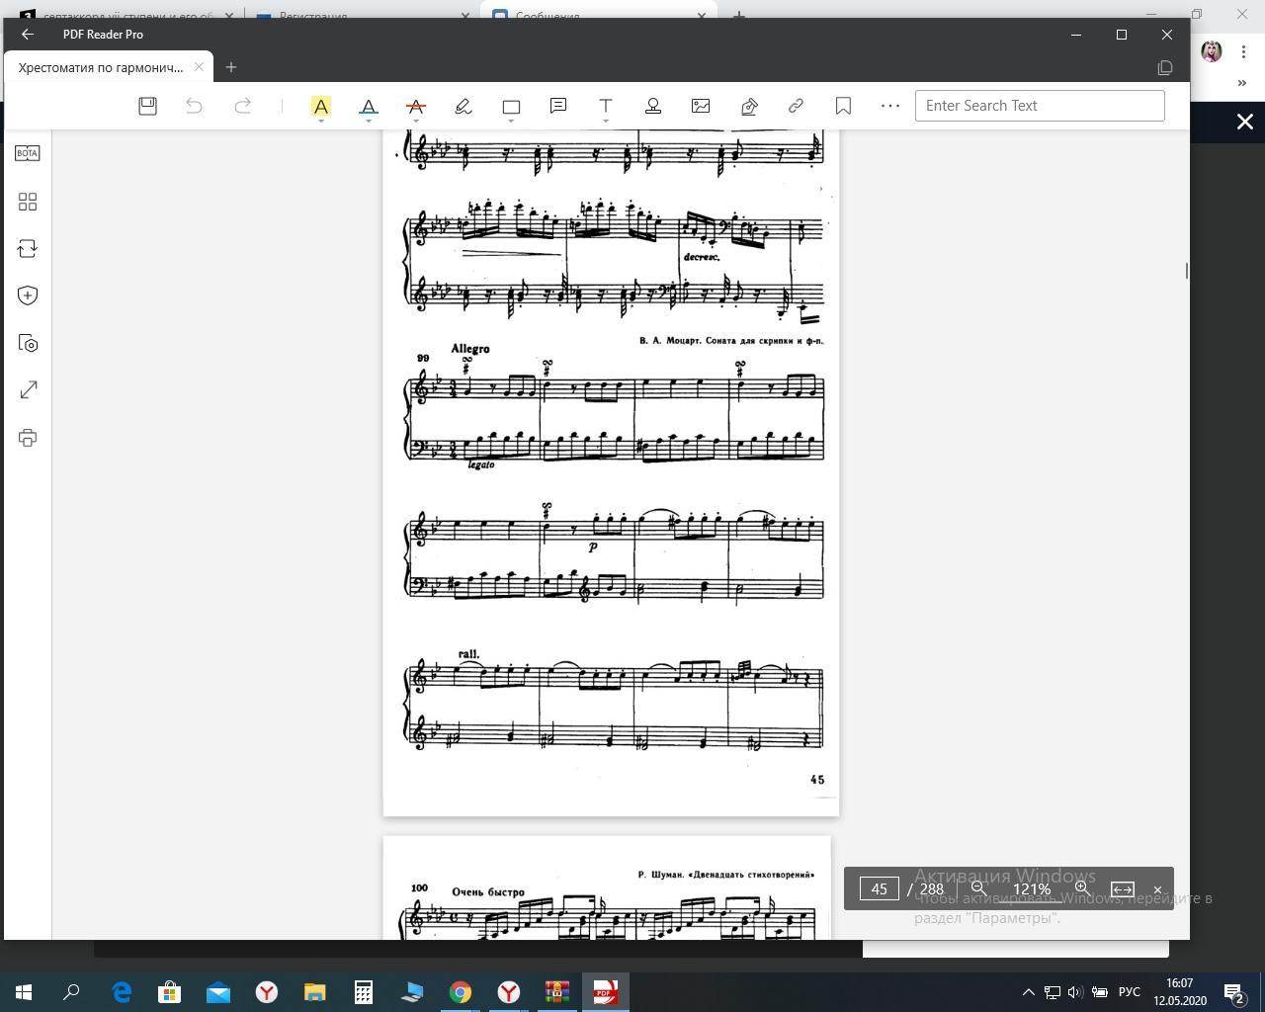Open the browser overflow chevron »
Screen dimensions: 1265x1012
1242,83
